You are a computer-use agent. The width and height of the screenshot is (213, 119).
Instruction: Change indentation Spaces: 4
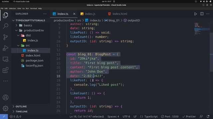click(113, 116)
